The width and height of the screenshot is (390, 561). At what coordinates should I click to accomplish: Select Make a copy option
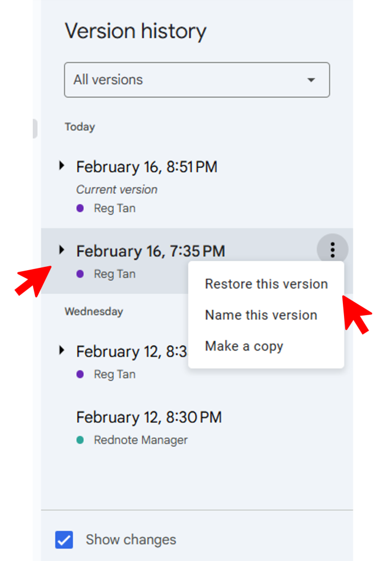pos(244,346)
